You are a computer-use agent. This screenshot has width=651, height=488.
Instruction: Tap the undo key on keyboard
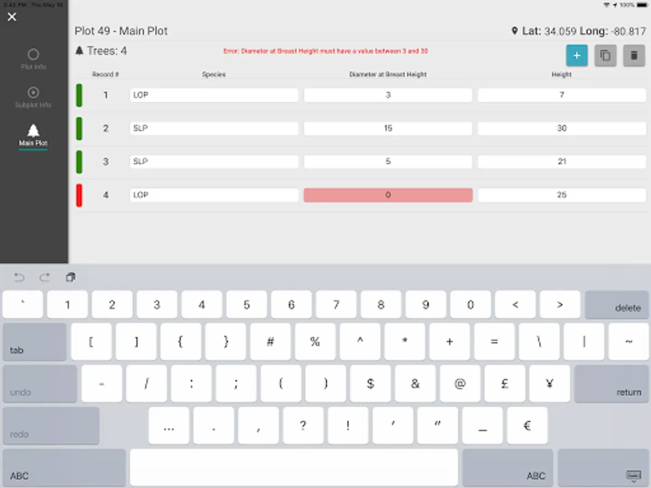[40, 384]
